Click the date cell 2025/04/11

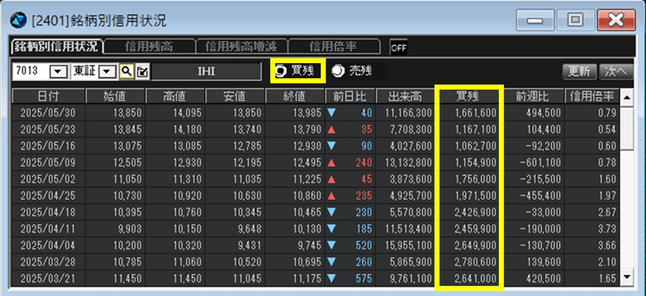click(x=49, y=228)
